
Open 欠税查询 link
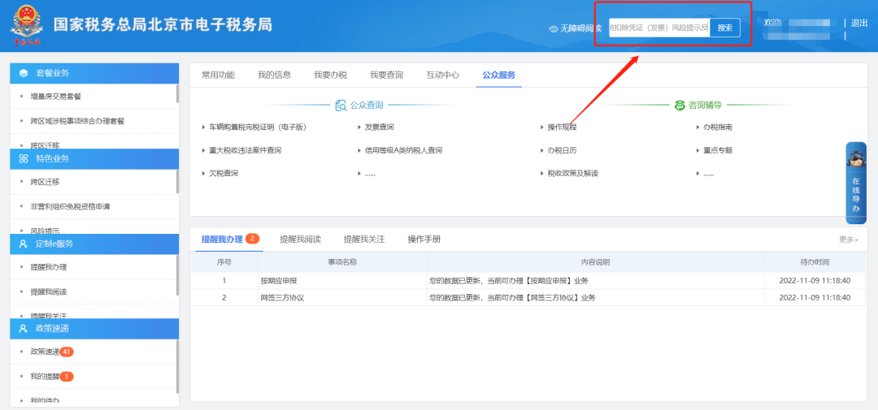coord(224,174)
